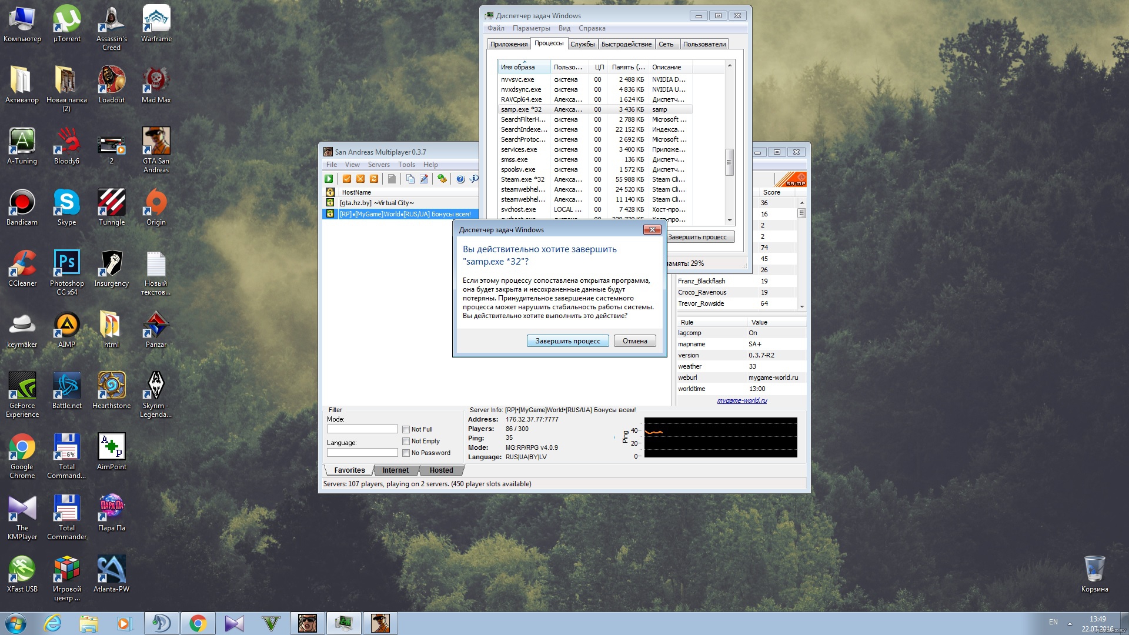Open Assassin's Creed desktop shortcut
This screenshot has width=1129, height=635.
coord(112,28)
